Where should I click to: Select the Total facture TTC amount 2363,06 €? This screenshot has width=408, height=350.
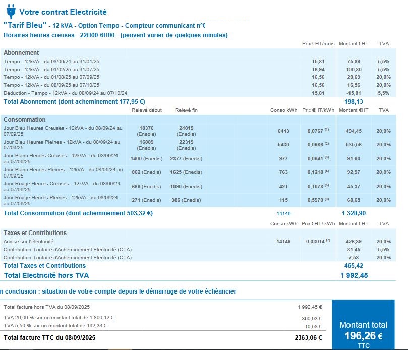tap(308, 338)
